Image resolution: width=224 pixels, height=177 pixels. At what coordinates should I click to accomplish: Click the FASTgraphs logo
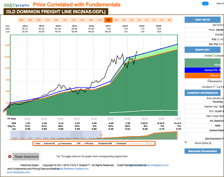(x=17, y=5)
